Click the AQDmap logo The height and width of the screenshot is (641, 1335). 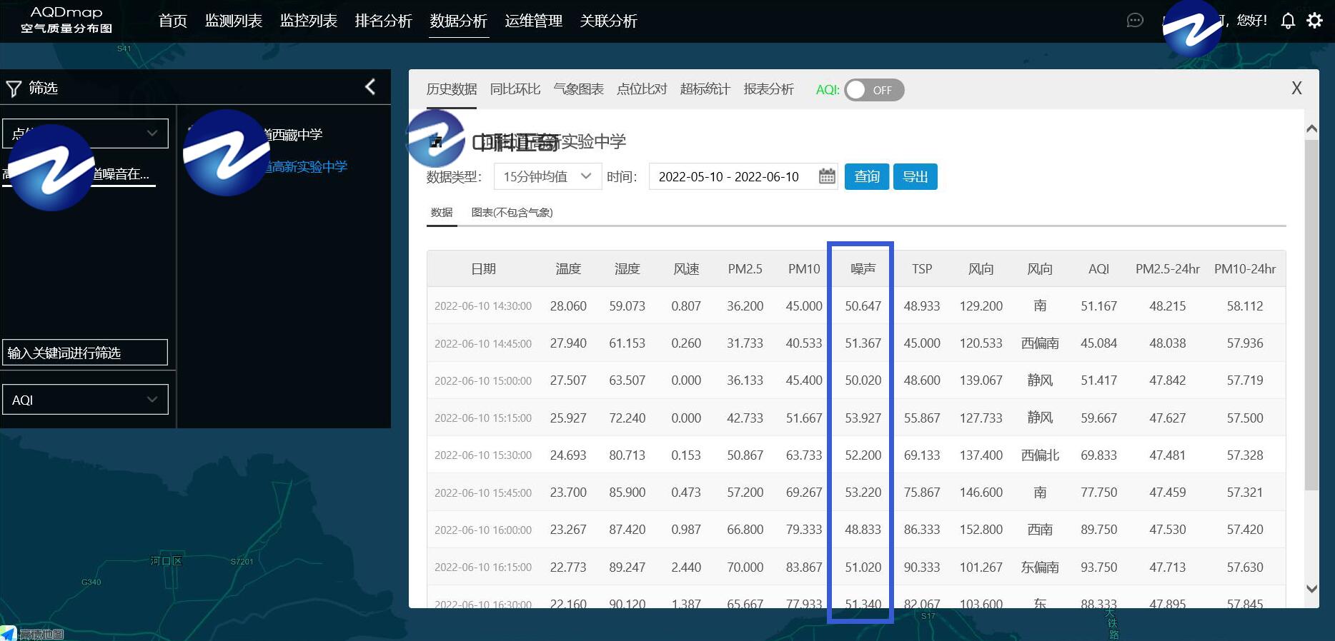(66, 20)
